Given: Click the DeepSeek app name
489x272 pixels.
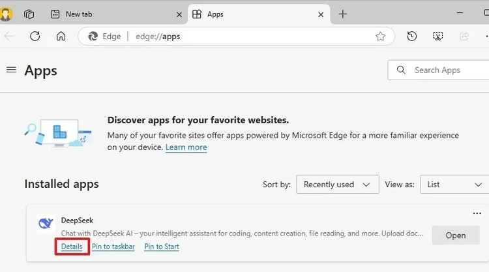Looking at the screenshot, I should (77, 220).
